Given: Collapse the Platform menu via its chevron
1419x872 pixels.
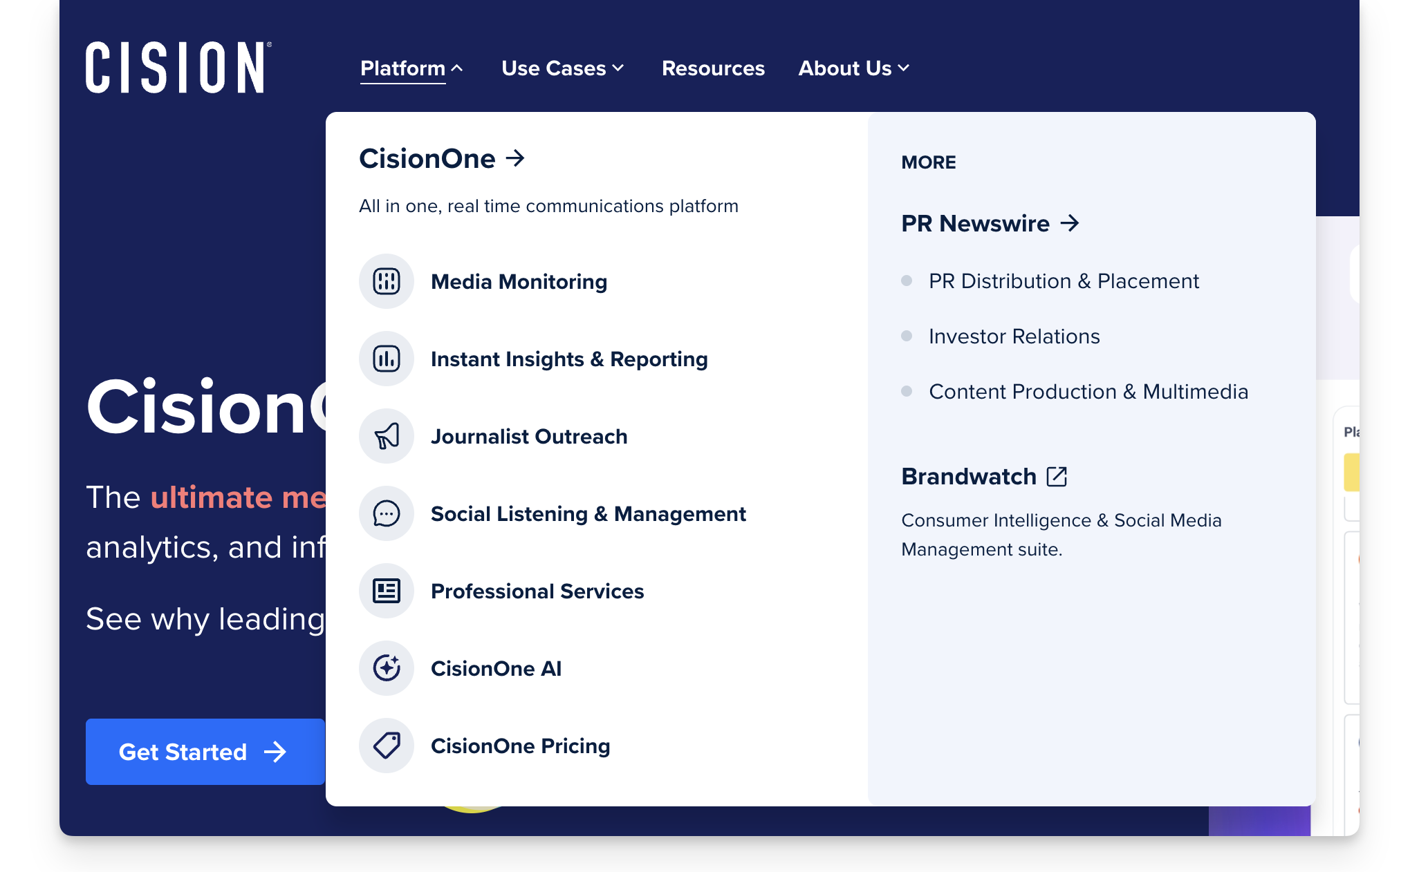Looking at the screenshot, I should click(457, 68).
